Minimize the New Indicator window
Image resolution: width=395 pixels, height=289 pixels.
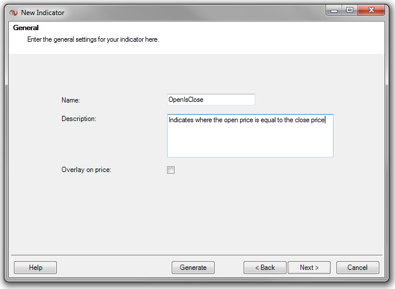[x=334, y=10]
